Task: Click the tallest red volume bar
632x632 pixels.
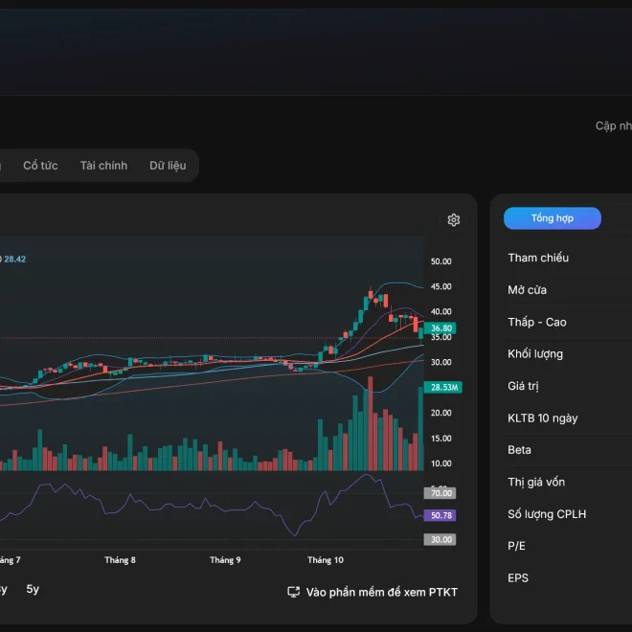Action: 370,423
